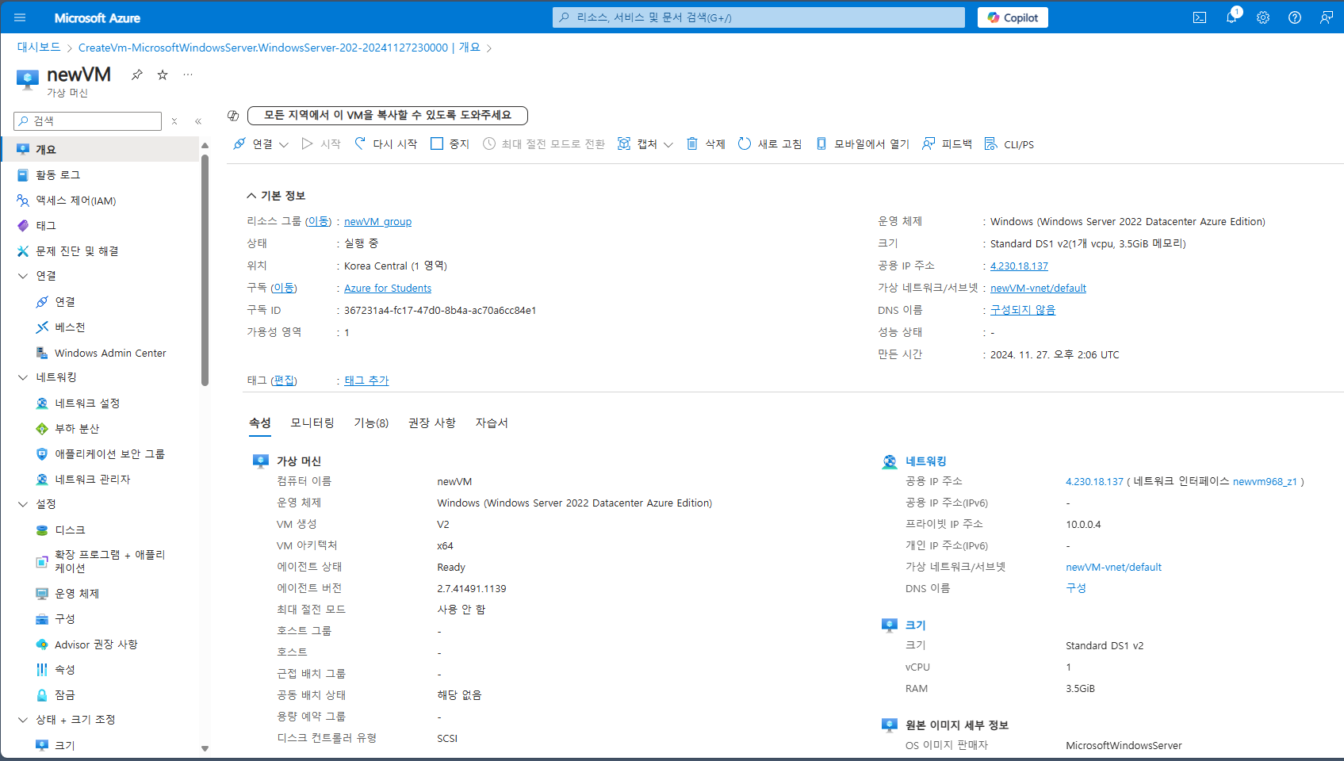
Task: Open the 캡처 capture dropdown
Action: coord(645,143)
